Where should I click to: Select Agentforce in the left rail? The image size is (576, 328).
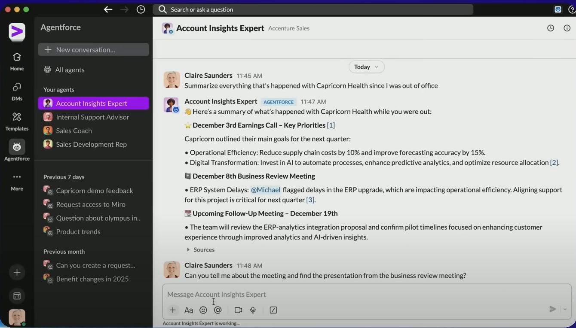pyautogui.click(x=17, y=150)
